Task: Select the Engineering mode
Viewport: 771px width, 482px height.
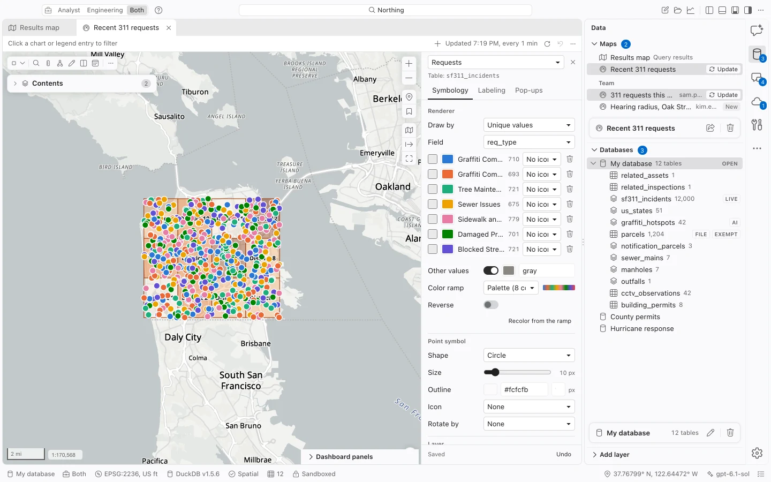Action: [x=105, y=10]
